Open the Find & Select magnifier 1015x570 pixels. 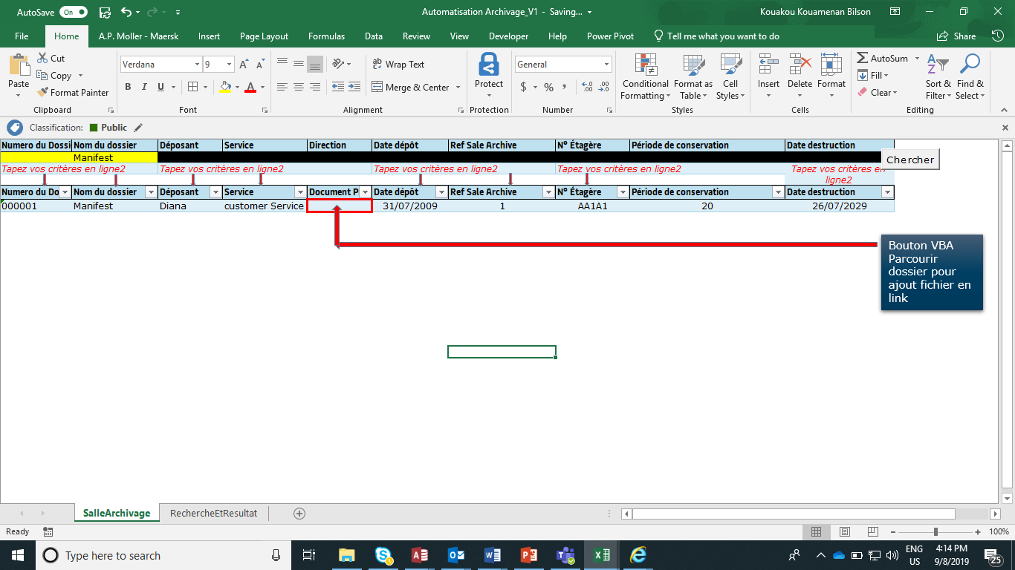pyautogui.click(x=970, y=65)
